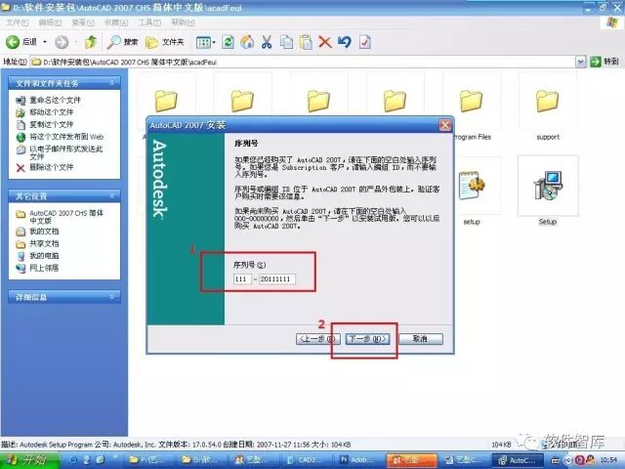The width and height of the screenshot is (625, 469).
Task: Select the Setup installer icon with computer
Action: [x=548, y=186]
